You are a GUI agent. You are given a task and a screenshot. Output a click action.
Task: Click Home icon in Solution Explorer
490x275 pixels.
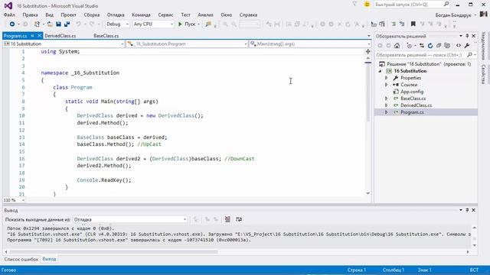click(397, 46)
